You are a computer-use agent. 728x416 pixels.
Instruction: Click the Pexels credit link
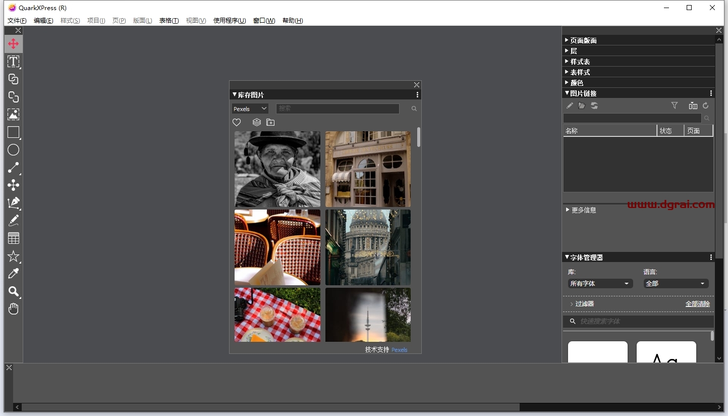pos(399,350)
